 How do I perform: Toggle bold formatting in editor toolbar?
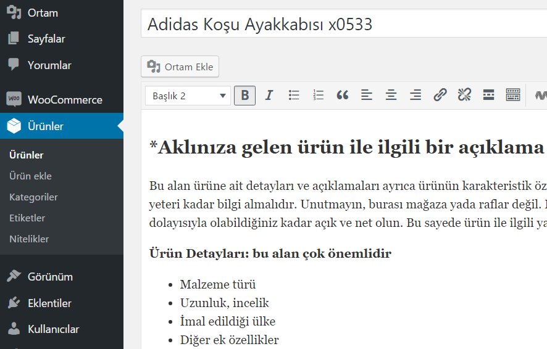pos(245,96)
